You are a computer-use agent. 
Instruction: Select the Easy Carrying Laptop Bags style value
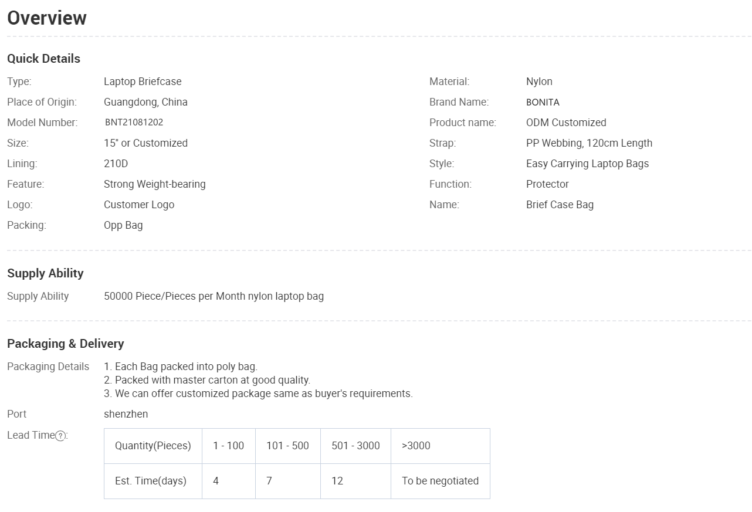pos(587,164)
